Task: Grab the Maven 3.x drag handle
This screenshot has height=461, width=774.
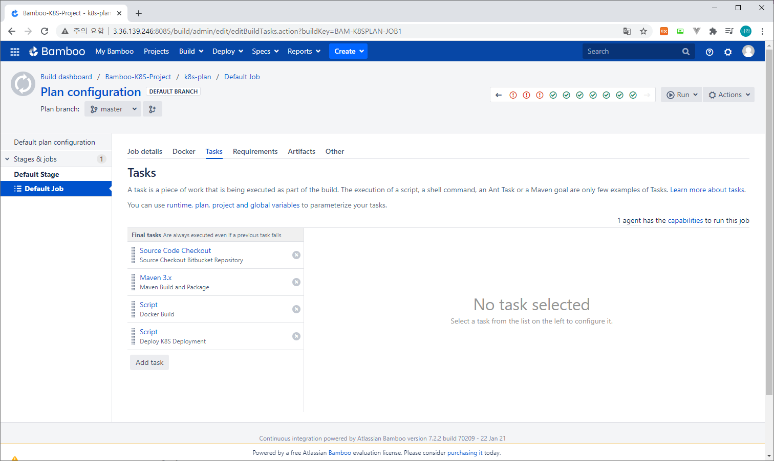Action: click(x=134, y=282)
